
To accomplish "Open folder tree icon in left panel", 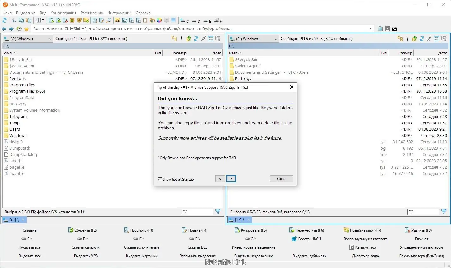I will coord(174,39).
